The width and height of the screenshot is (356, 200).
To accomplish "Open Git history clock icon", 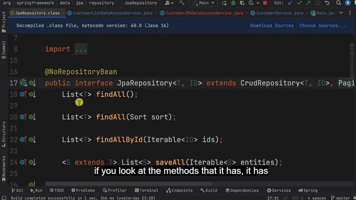I will (x=318, y=3).
